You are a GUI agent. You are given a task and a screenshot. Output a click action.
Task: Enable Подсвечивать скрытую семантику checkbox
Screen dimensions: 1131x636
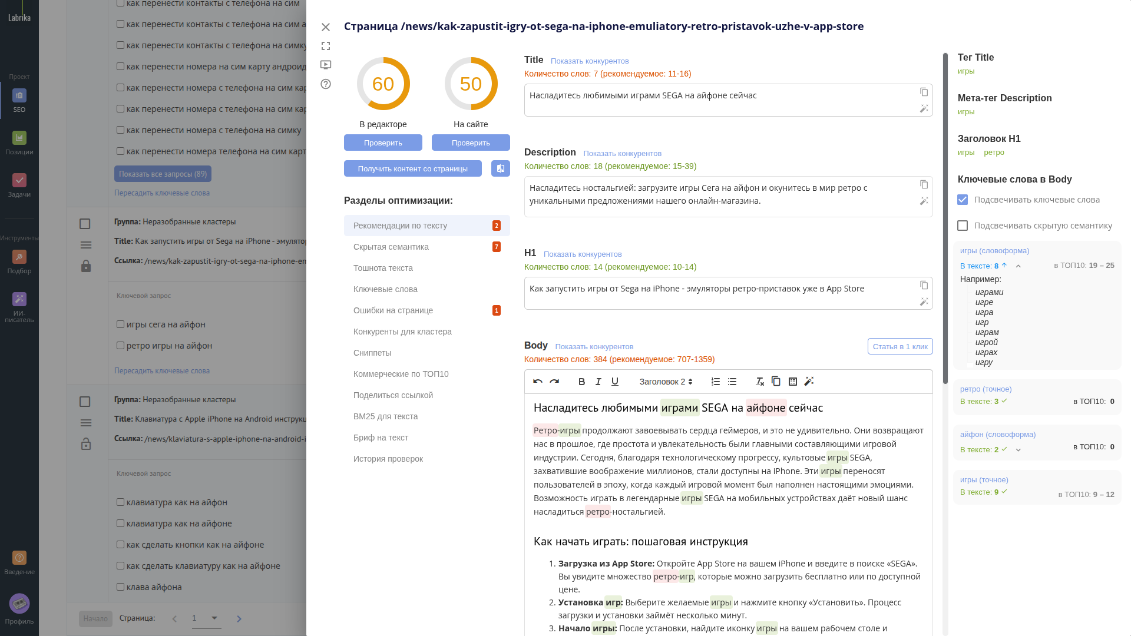[963, 226]
